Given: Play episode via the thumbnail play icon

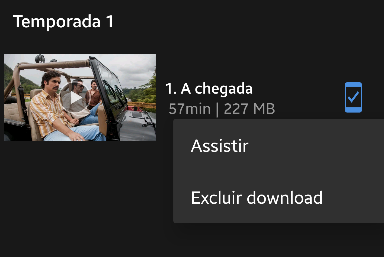Looking at the screenshot, I should [75, 98].
